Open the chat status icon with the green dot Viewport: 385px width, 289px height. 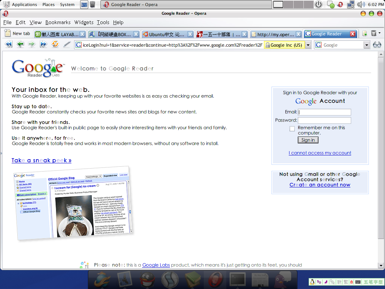[x=330, y=5]
